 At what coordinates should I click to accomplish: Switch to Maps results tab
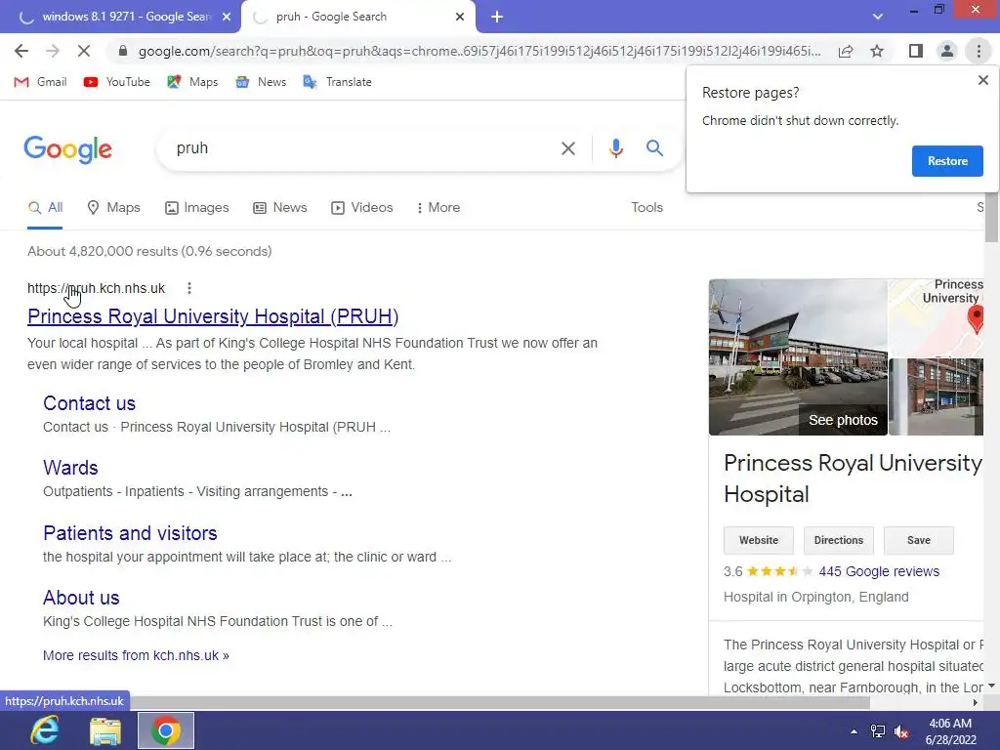[113, 208]
